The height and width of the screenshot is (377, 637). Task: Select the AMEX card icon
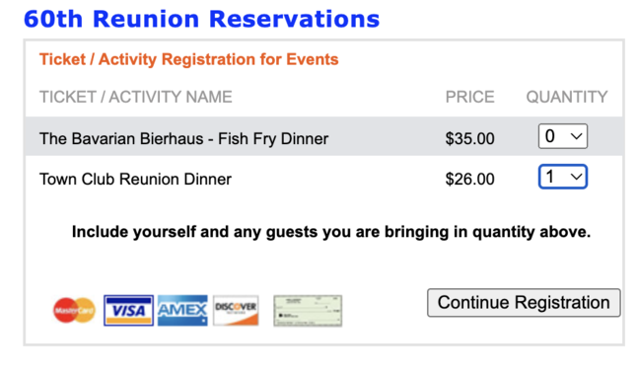[x=182, y=310]
